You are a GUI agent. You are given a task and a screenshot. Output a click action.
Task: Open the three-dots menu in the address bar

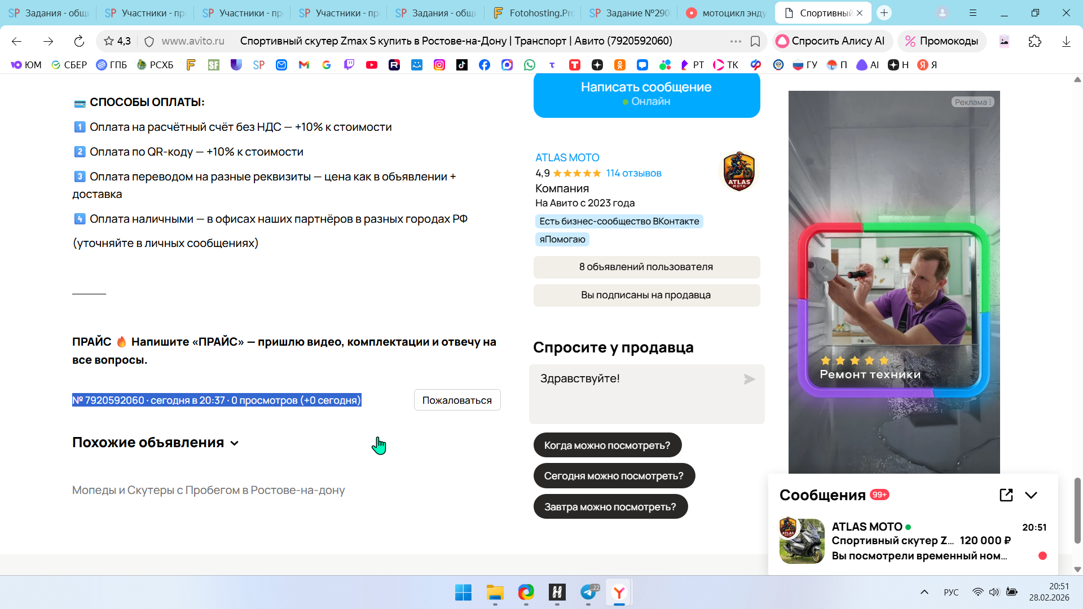[x=736, y=41]
